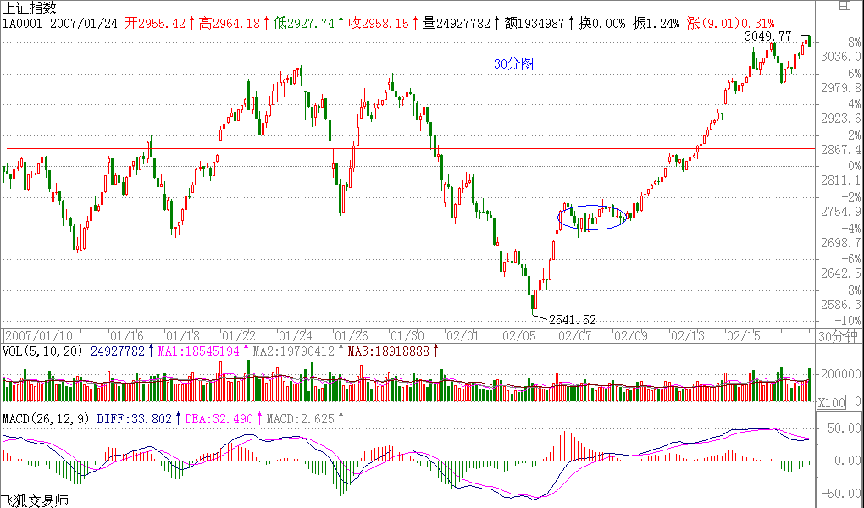
Task: Select the MACD(26,12,9) indicator label
Action: (46, 418)
